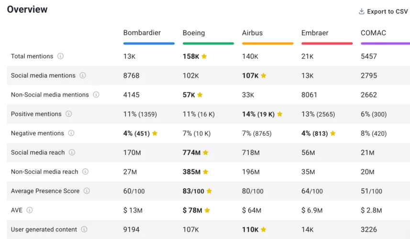Image resolution: width=410 pixels, height=239 pixels.
Task: Click the star beside Boeing $ 78M AVE
Action: click(x=207, y=210)
